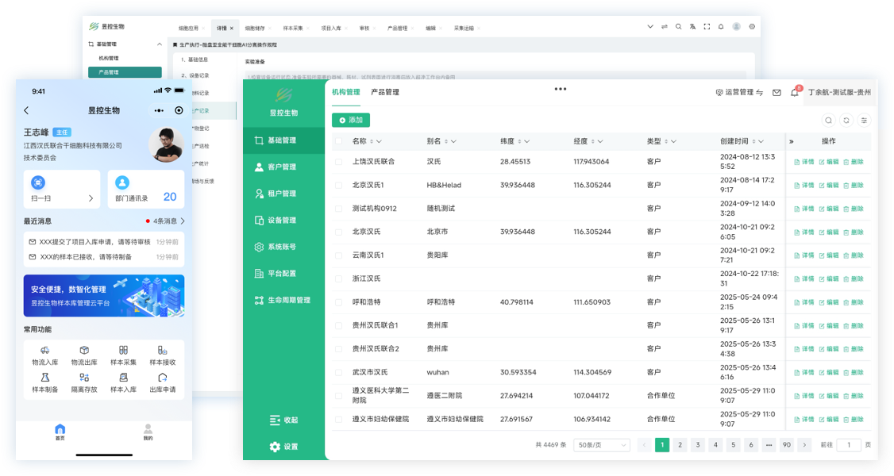
Task: Collapse the 基础管理 tree in back window
Action: tap(160, 44)
